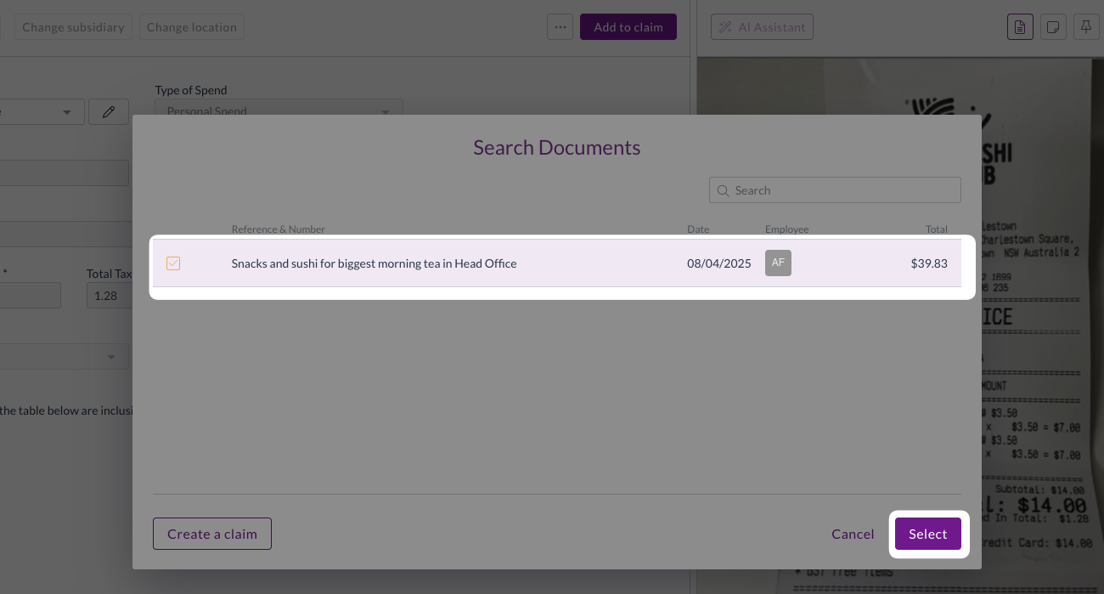Click the sticky note icon
The height and width of the screenshot is (594, 1104).
1053,27
